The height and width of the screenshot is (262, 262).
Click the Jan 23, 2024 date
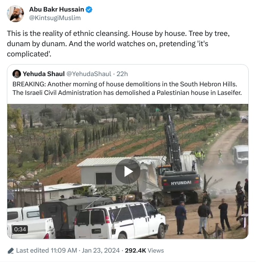pos(101,250)
